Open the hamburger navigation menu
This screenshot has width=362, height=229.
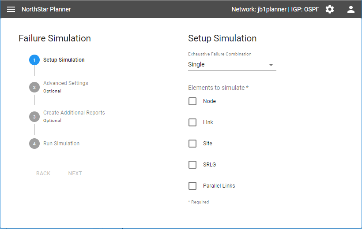11,9
